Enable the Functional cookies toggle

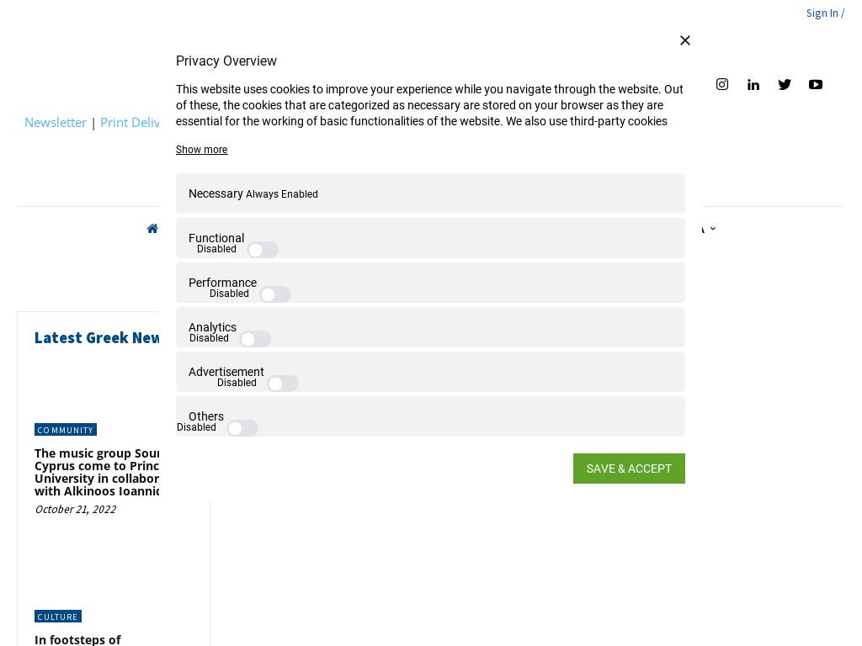coord(263,250)
